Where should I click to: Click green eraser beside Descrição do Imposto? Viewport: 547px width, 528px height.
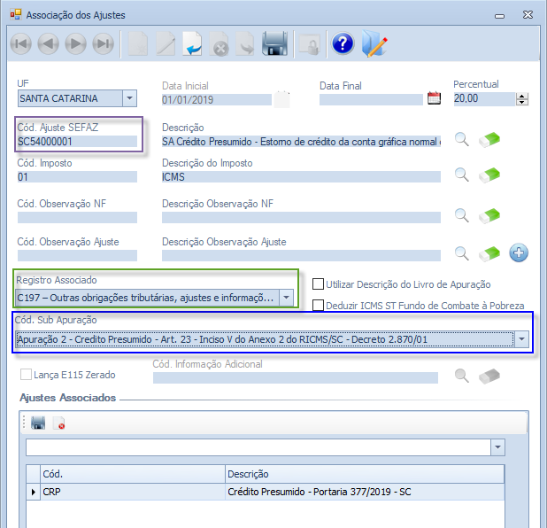pos(489,175)
